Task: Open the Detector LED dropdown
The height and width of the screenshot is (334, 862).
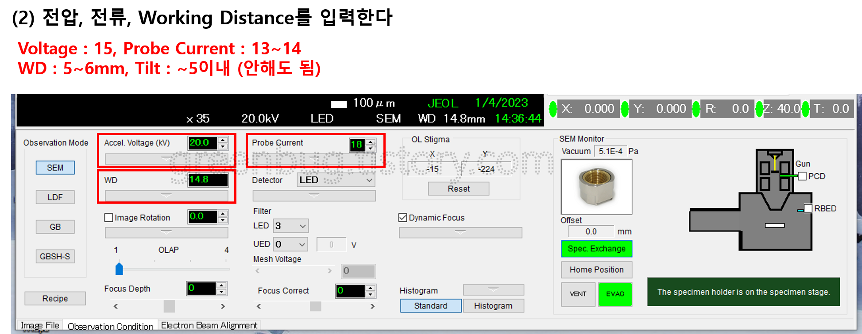Action: pos(336,180)
